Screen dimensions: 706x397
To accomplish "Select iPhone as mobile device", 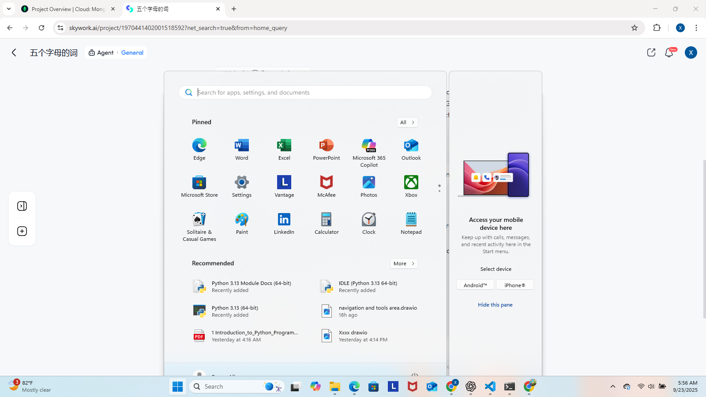I will click(x=514, y=285).
